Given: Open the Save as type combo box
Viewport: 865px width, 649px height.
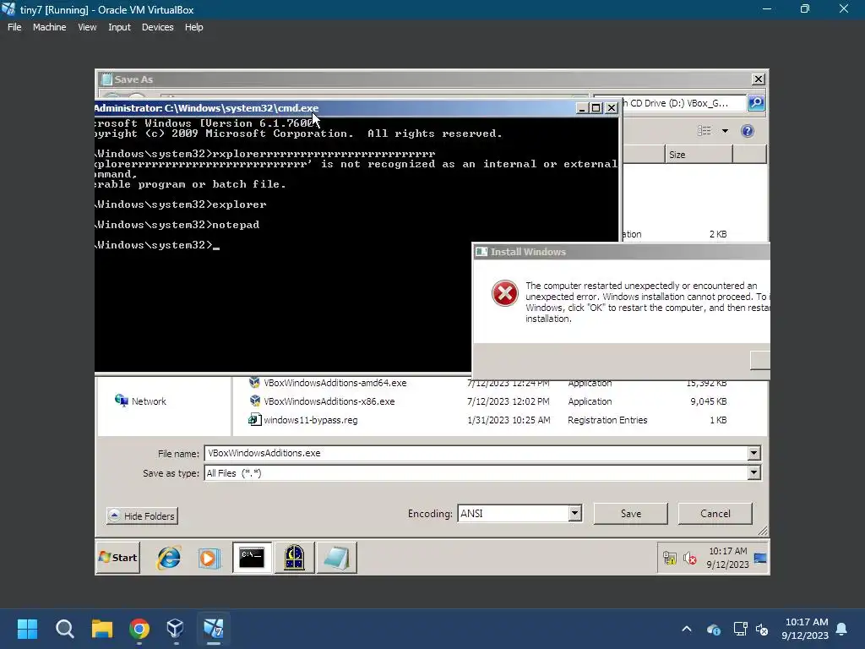Looking at the screenshot, I should coord(482,473).
